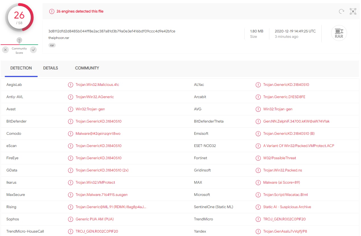The height and width of the screenshot is (236, 361).
Task: Select TrendMicro result TROJ_GEN.R002C0PIF20
Action: [284, 219]
